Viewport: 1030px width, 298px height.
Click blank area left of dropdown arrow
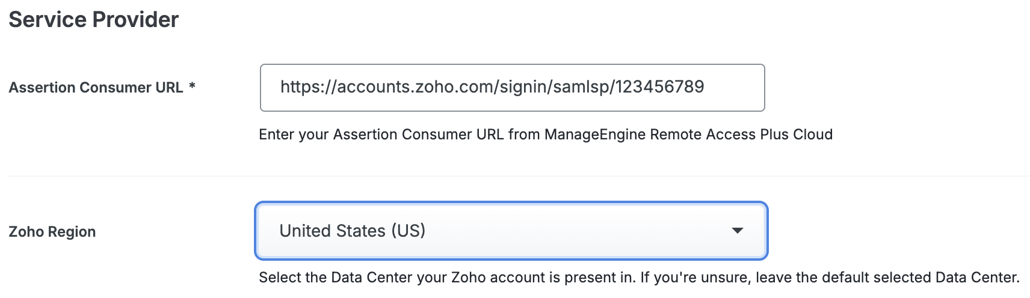click(602, 231)
